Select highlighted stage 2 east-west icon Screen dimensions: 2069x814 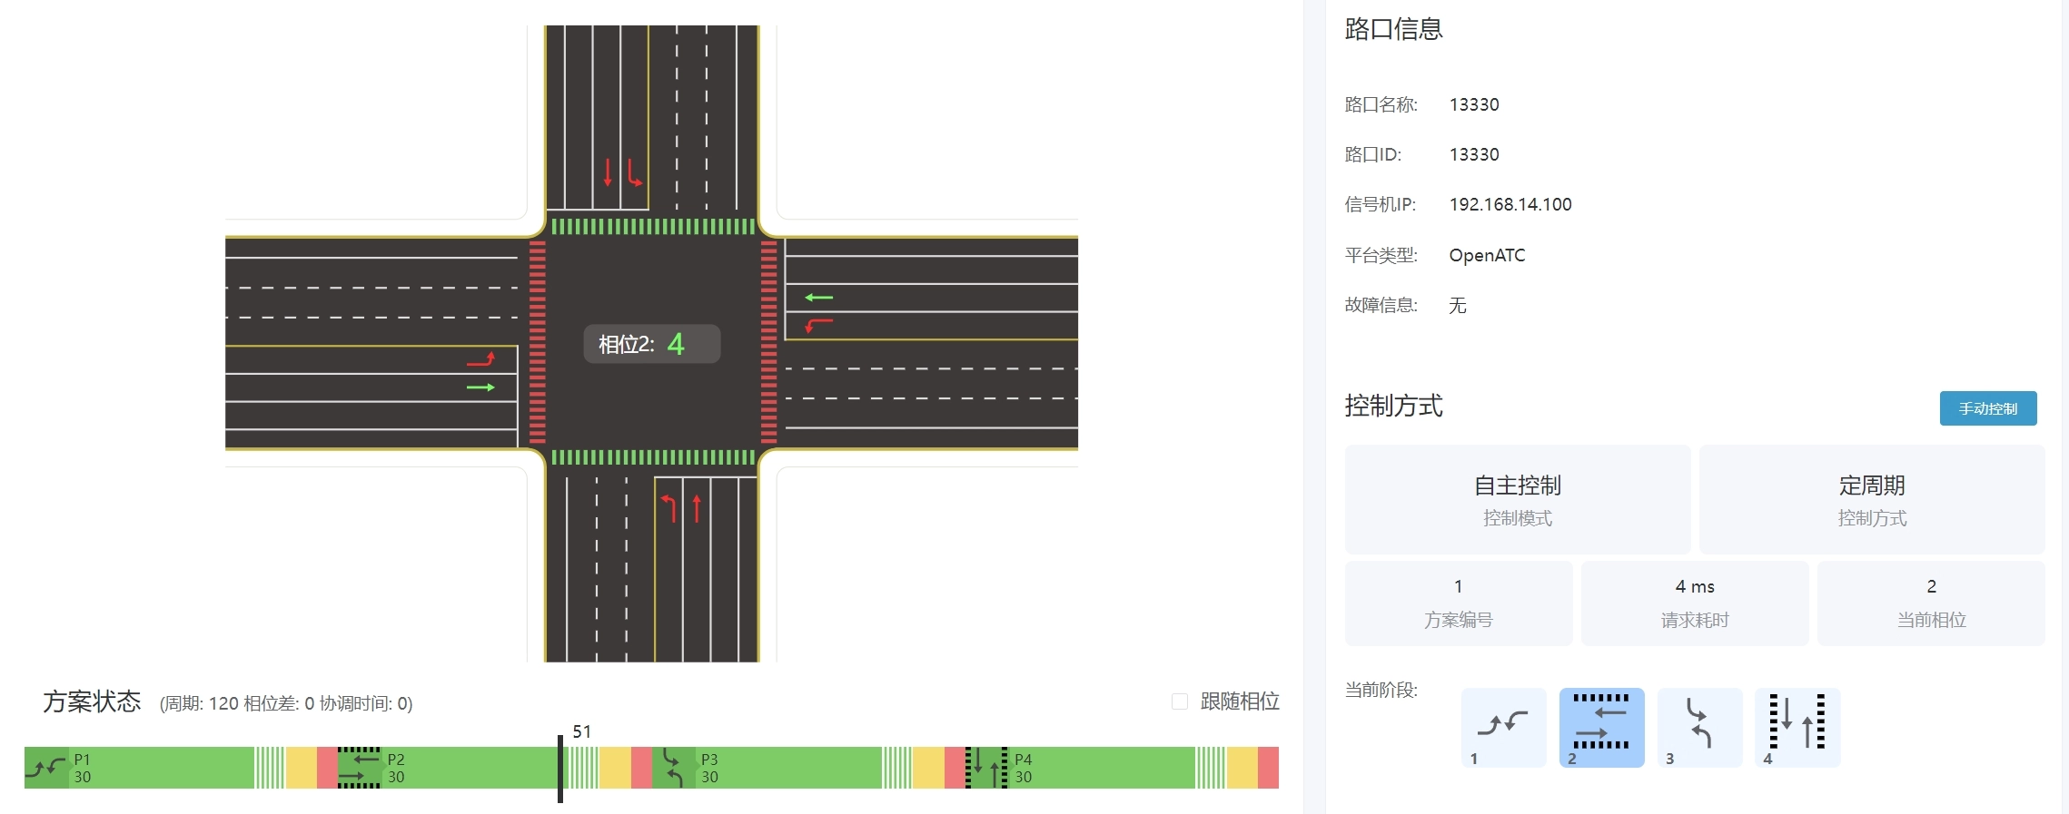[1601, 727]
